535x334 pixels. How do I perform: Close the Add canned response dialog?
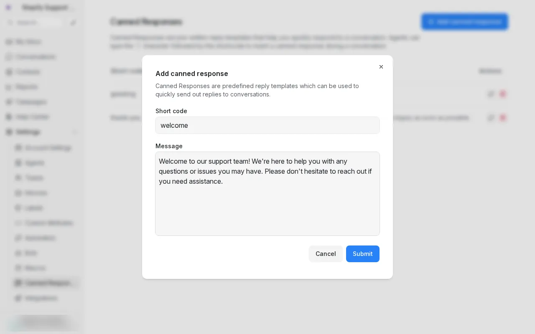click(x=381, y=67)
